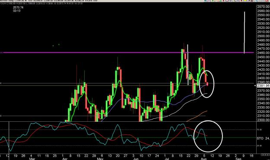The height and width of the screenshot is (160, 270).
Task: Click date label 24 on time axis
Action: (157, 156)
